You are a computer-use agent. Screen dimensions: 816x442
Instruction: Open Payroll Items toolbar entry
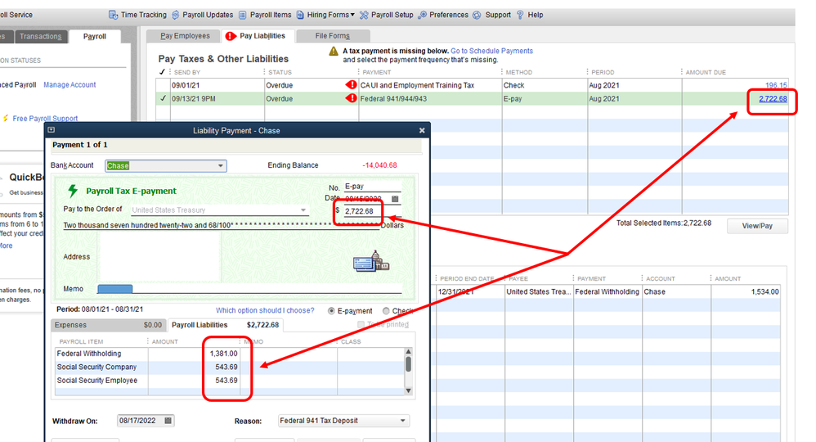(265, 15)
